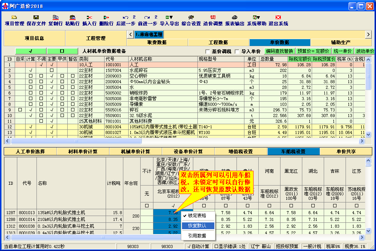This screenshot has height=251, width=376.
Task: Click the 预算价=定额价 button
Action: (314, 51)
